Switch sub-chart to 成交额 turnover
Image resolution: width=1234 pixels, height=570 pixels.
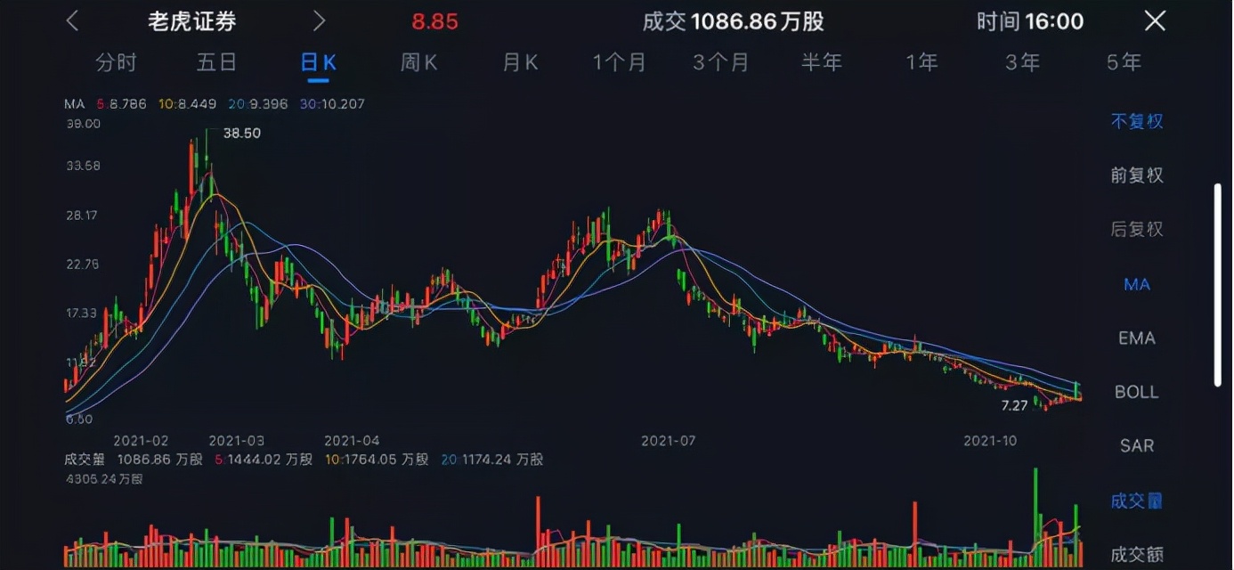1136,554
